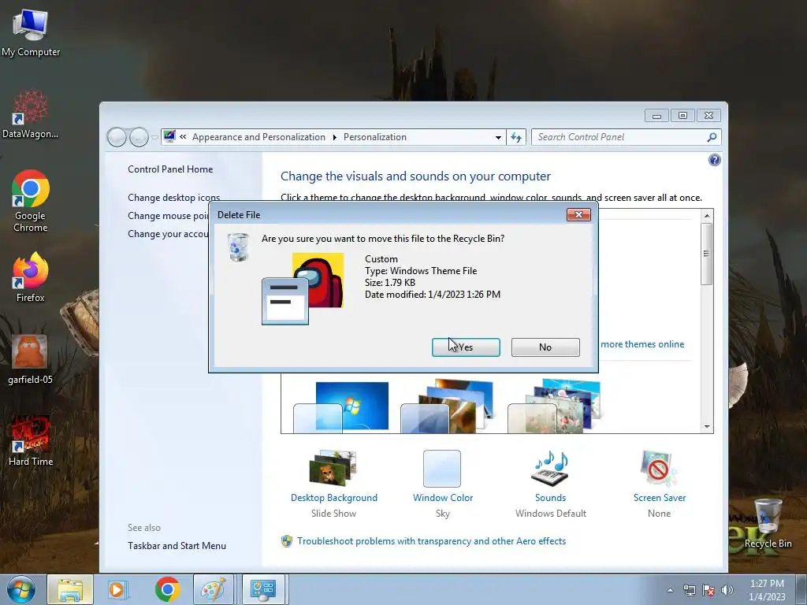Switch to Paint in the taskbar
This screenshot has width=807, height=605.
pyautogui.click(x=213, y=589)
